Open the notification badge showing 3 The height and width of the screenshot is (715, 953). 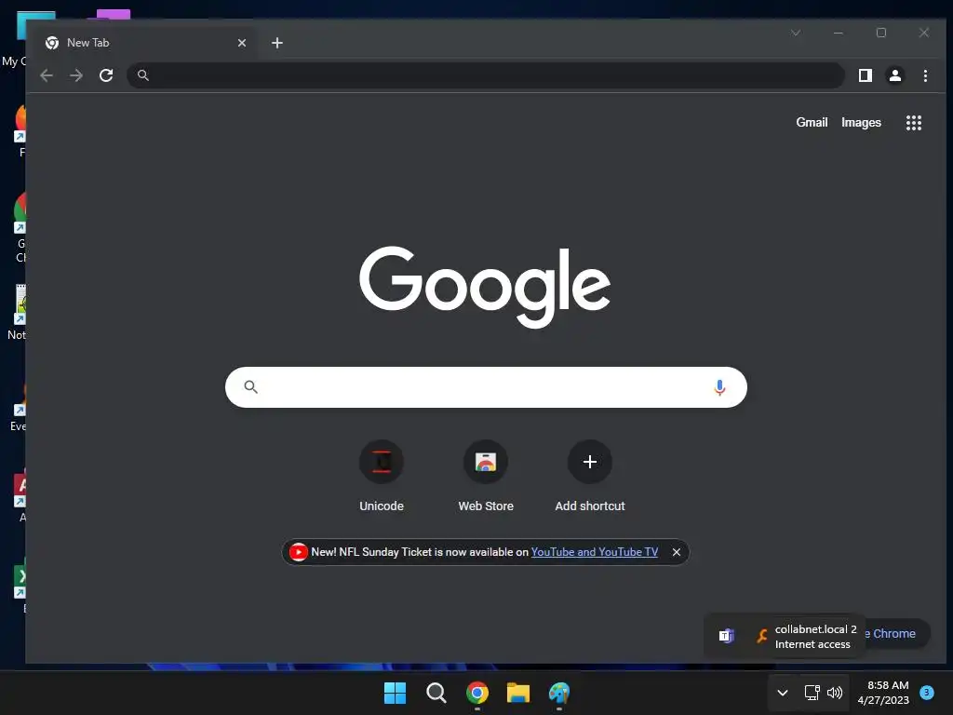pyautogui.click(x=927, y=692)
